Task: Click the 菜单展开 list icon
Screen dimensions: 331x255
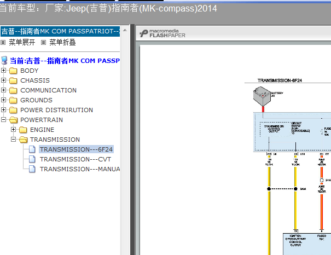Action: (x=3, y=43)
